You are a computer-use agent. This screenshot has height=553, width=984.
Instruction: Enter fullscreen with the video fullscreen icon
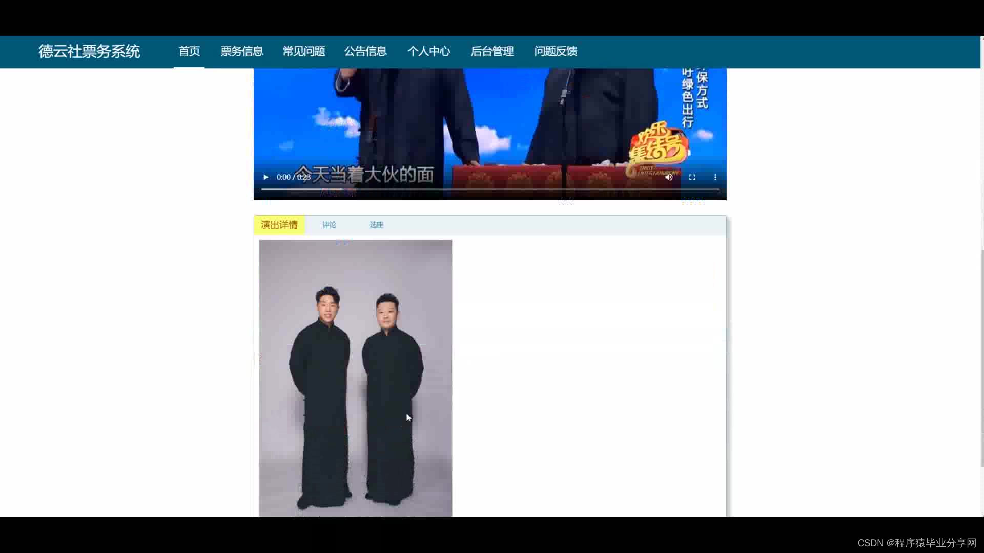click(x=692, y=177)
